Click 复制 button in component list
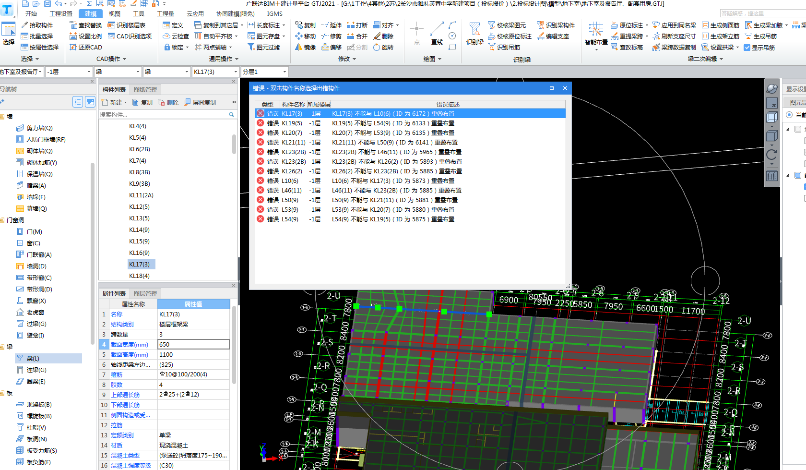806x470 pixels. (142, 102)
